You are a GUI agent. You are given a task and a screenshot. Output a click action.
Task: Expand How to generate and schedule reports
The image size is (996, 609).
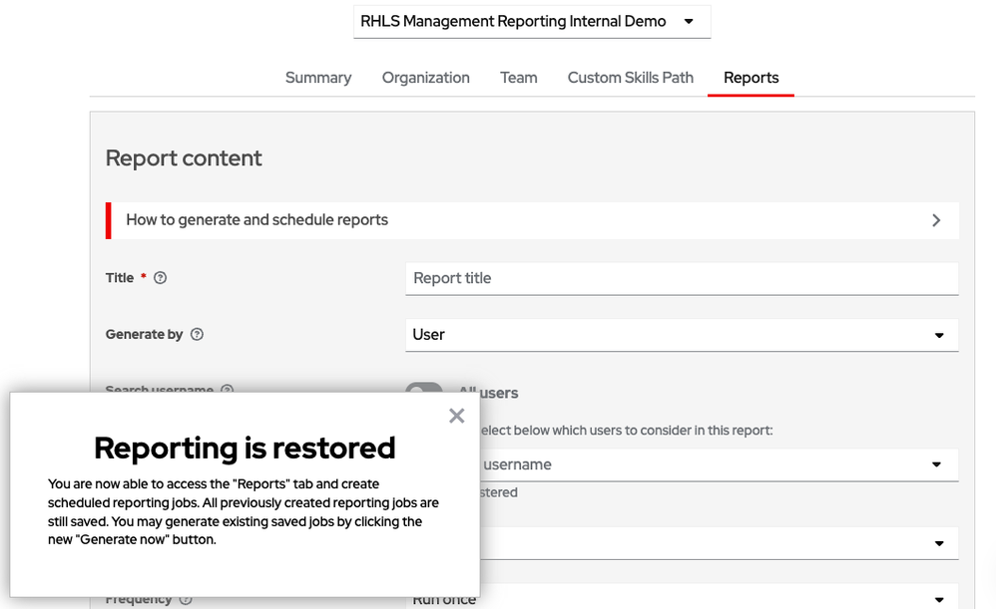532,220
